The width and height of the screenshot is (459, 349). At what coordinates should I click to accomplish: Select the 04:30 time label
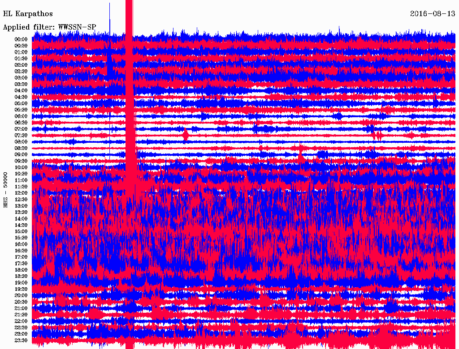(x=21, y=97)
